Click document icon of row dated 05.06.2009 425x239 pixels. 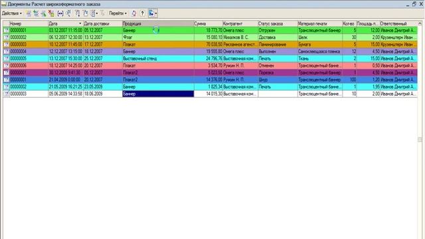pos(6,94)
